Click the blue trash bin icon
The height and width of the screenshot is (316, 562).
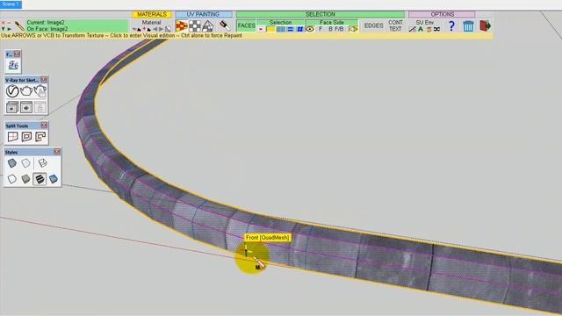(x=468, y=25)
